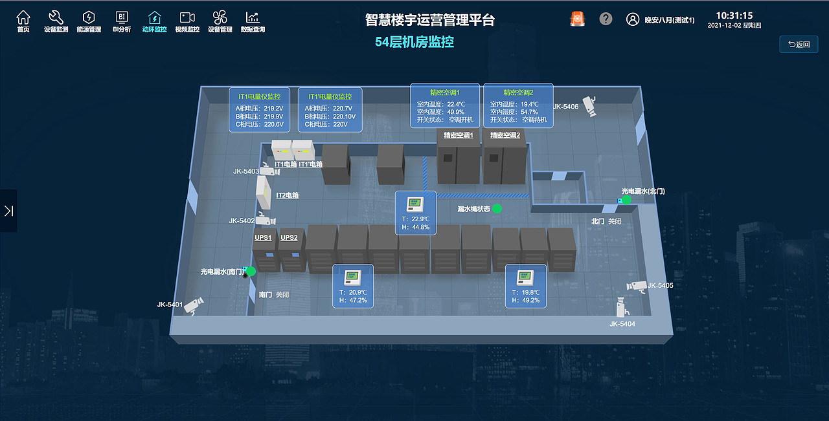Expand the left side panel arrow
This screenshot has height=421, width=829.
(8, 211)
